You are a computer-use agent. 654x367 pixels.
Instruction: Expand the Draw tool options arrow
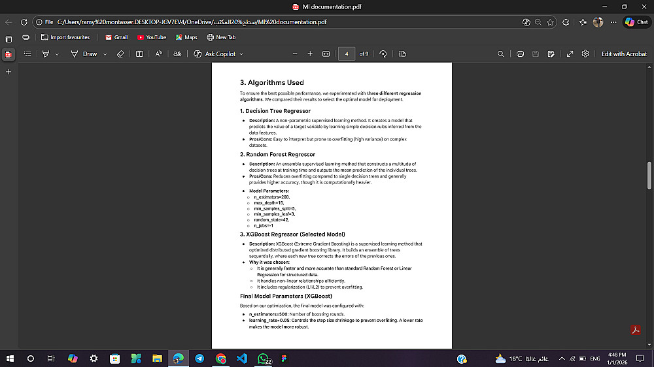coord(105,54)
